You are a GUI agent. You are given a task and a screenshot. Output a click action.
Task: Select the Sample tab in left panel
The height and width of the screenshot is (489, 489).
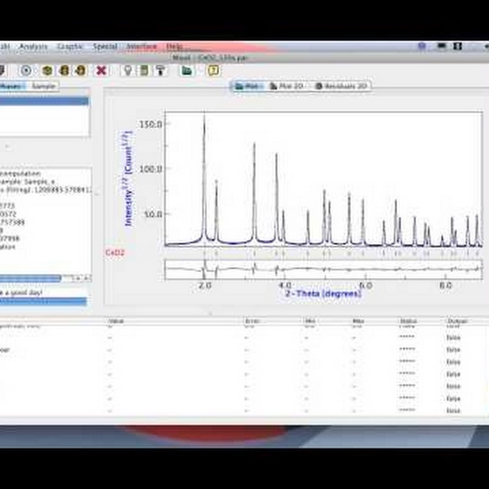43,86
